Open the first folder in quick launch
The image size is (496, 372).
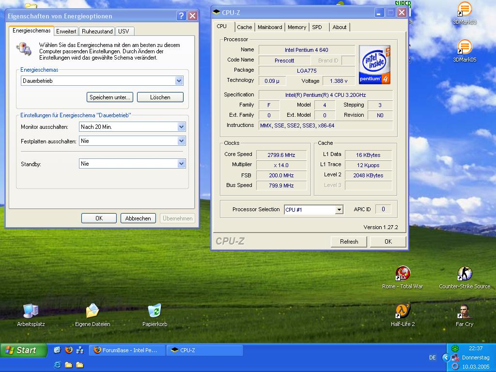click(69, 365)
